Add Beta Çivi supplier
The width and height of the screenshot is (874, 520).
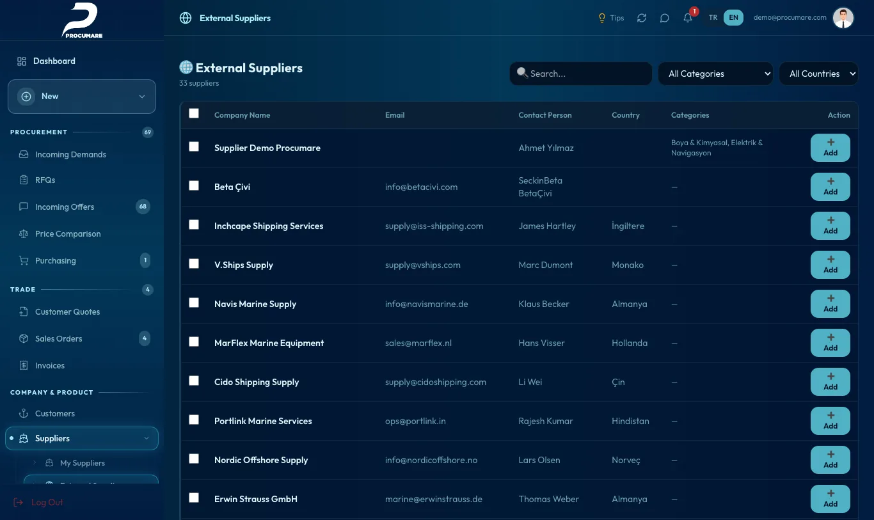click(830, 187)
